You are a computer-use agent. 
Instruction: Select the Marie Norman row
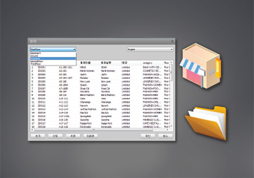(x=100, y=71)
